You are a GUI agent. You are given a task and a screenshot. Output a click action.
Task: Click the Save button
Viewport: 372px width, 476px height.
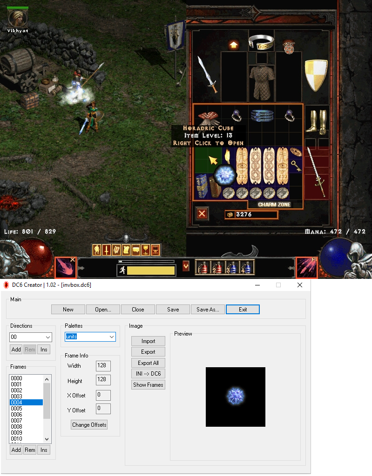pyautogui.click(x=173, y=309)
